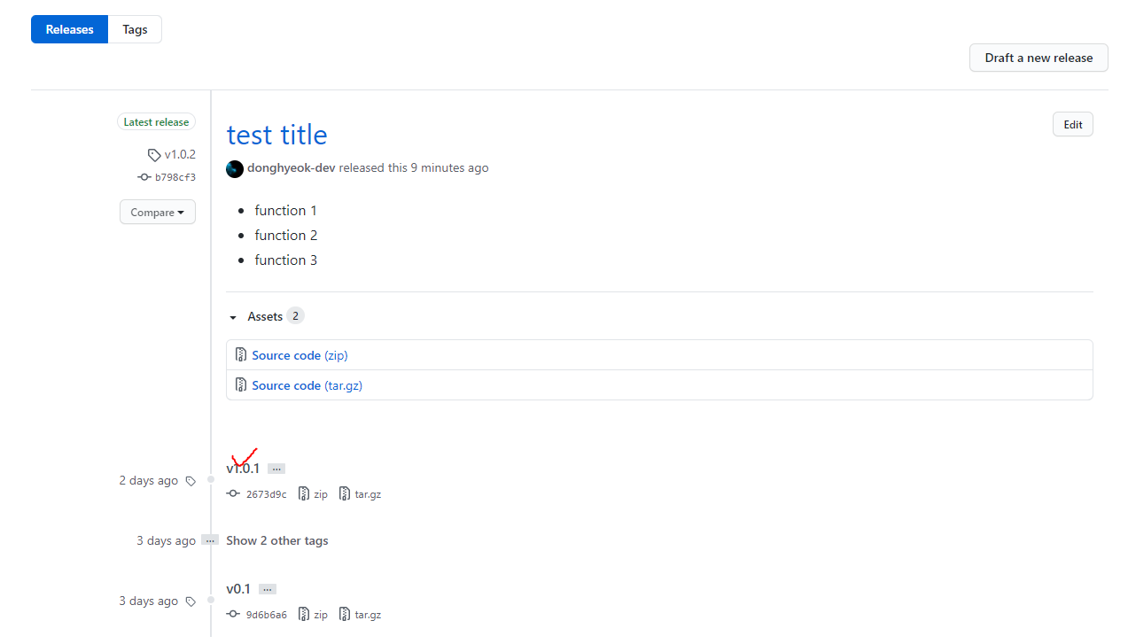Click the tag icon beside the v0.1 entry

click(191, 601)
